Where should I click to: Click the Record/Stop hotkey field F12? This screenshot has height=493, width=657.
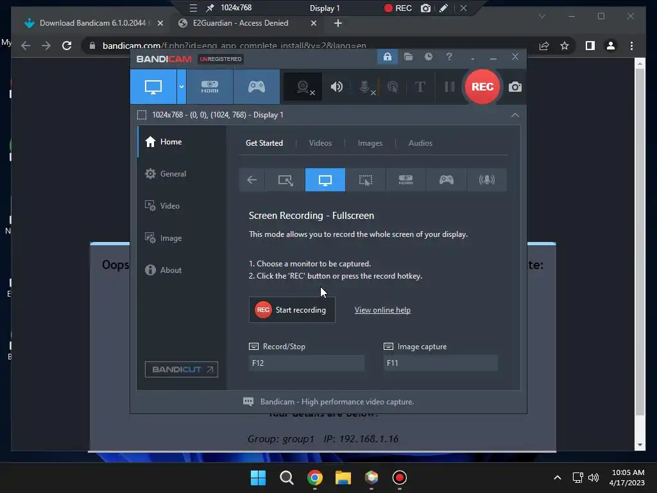(306, 363)
